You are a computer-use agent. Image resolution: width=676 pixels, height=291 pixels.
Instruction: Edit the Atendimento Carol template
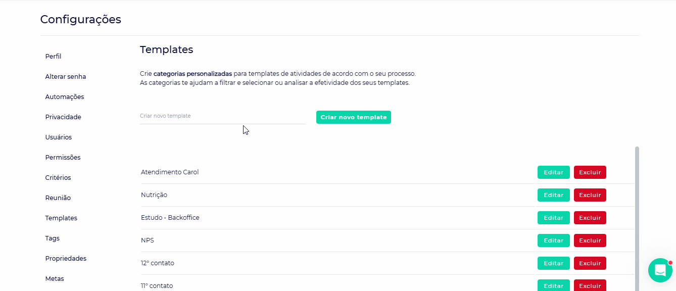click(553, 172)
